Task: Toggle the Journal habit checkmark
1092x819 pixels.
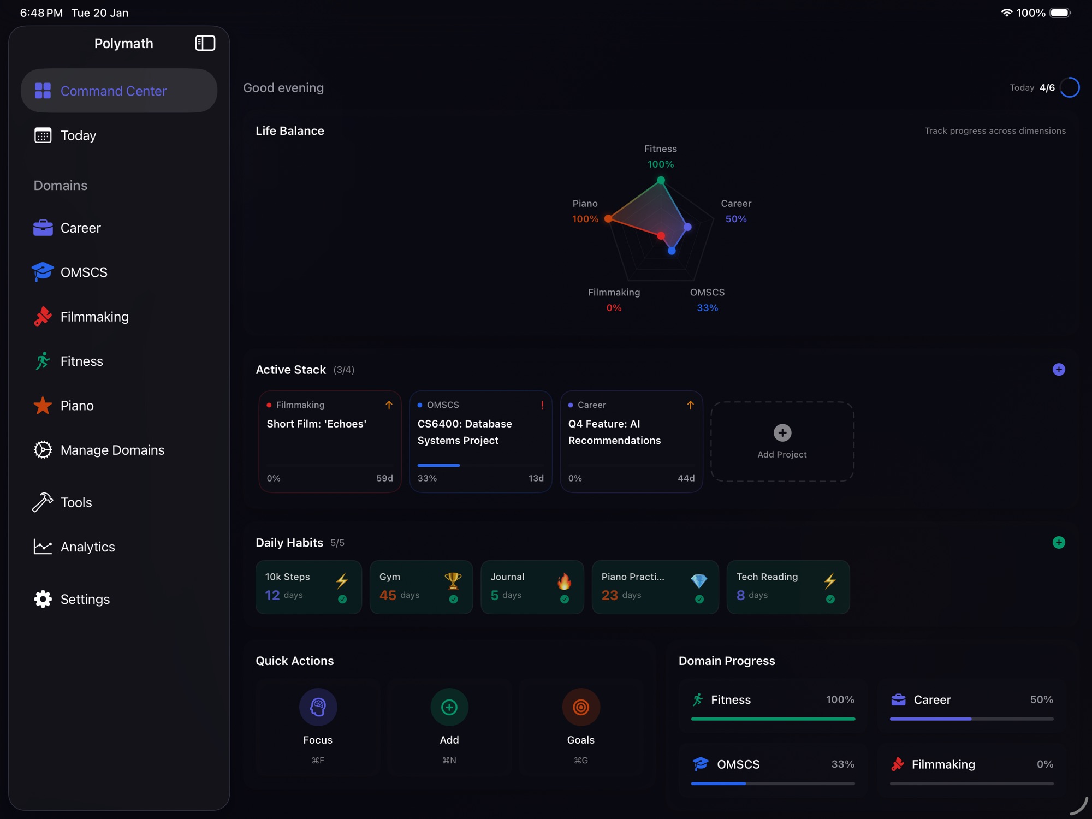Action: pyautogui.click(x=564, y=599)
